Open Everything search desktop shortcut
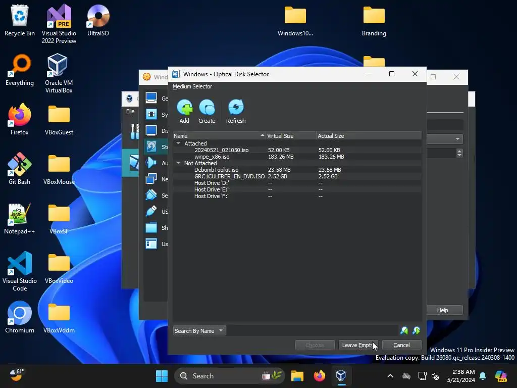The height and width of the screenshot is (388, 517). 20,70
